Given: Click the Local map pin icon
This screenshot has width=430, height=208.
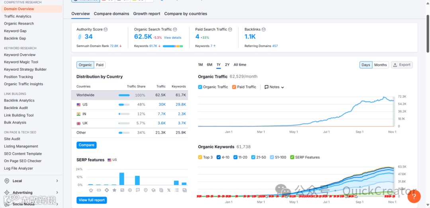Looking at the screenshot, I should click(x=7, y=181).
